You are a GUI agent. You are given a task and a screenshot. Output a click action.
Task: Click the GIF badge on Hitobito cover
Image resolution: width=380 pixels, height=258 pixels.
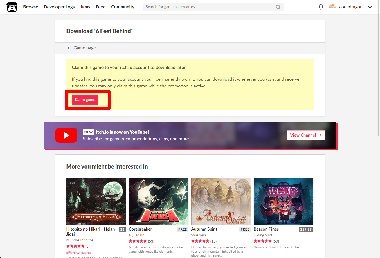tap(73, 183)
